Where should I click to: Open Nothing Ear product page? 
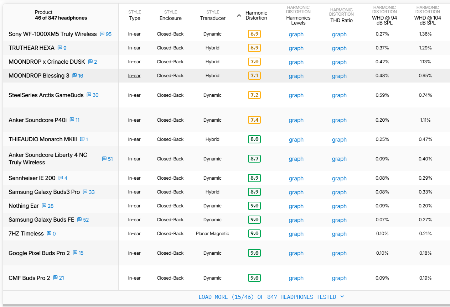click(x=24, y=206)
